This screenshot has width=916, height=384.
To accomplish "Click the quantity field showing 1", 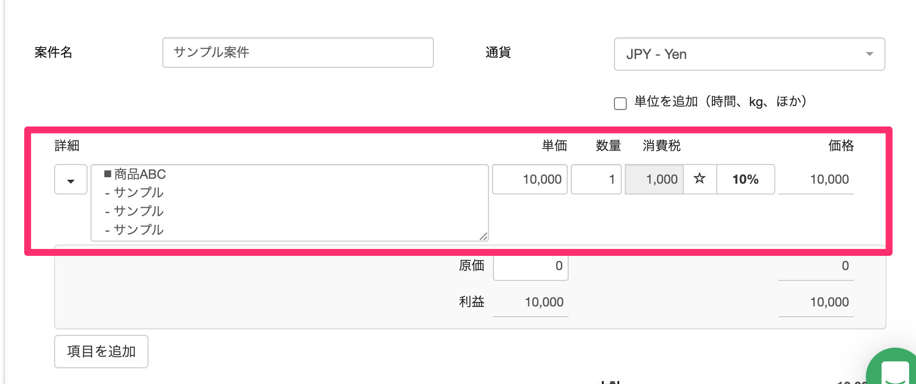I will (596, 179).
